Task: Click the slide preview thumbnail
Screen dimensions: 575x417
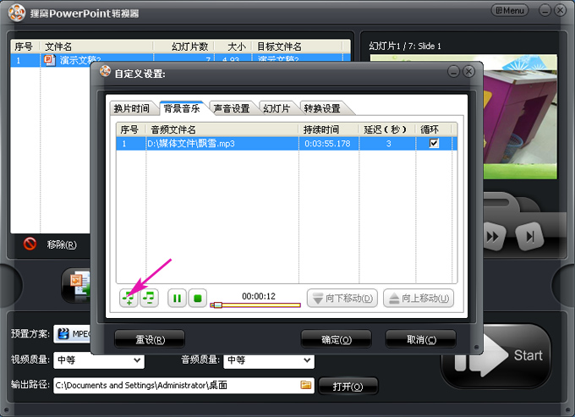Action: [520, 117]
